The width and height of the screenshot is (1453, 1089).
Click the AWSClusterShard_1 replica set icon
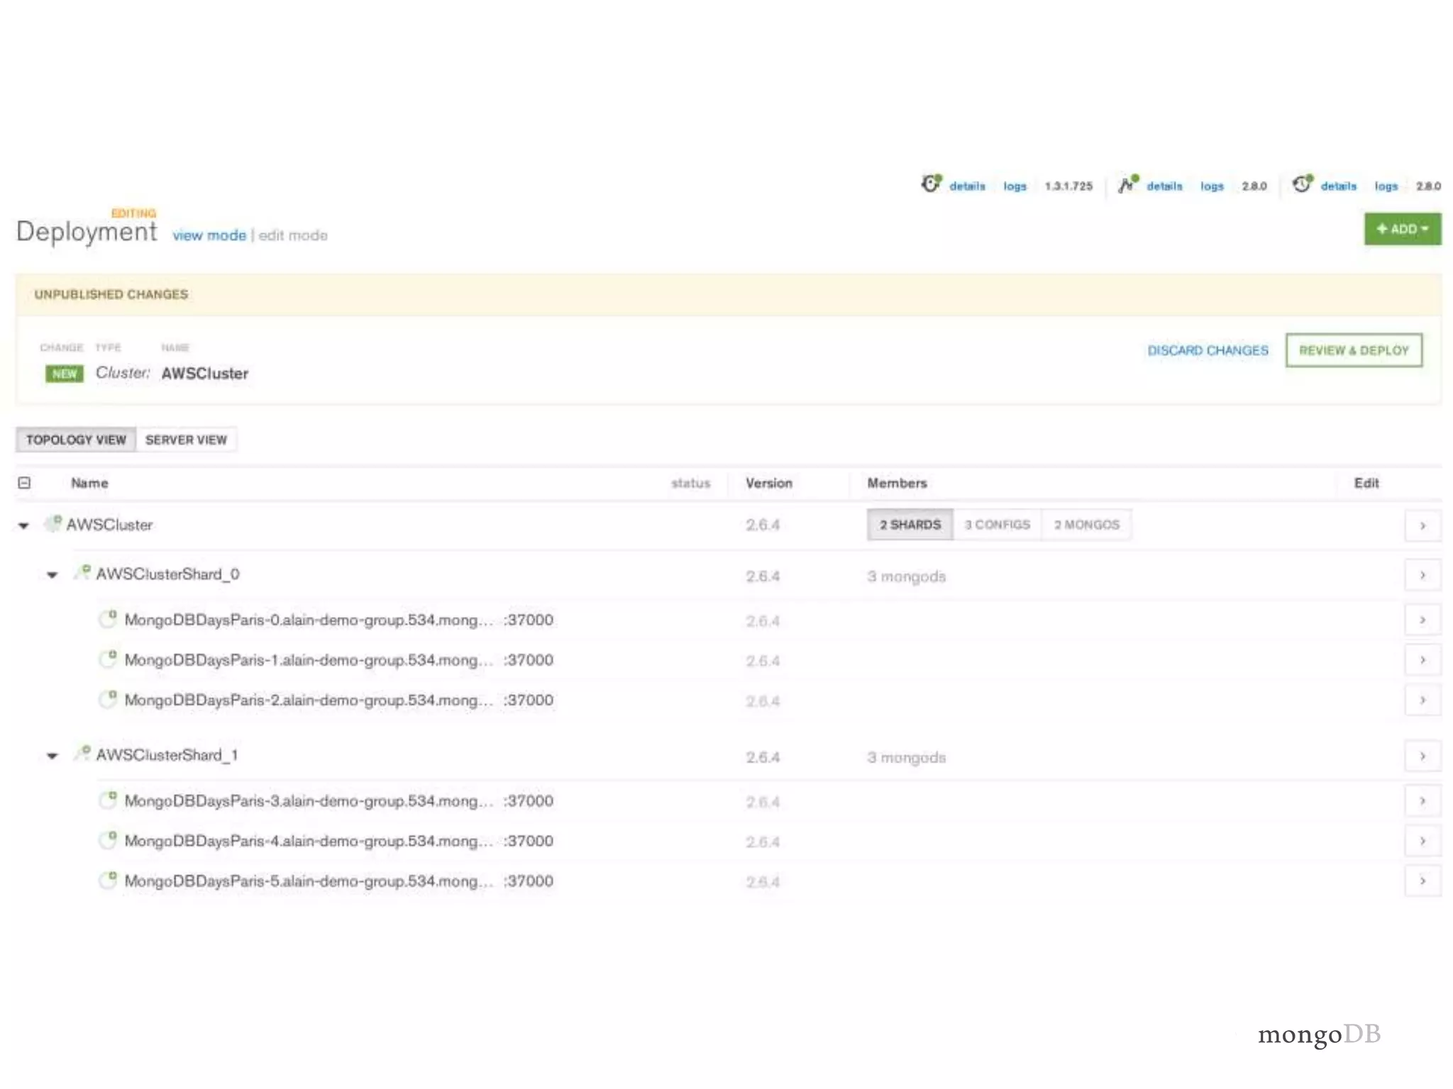pyautogui.click(x=82, y=753)
